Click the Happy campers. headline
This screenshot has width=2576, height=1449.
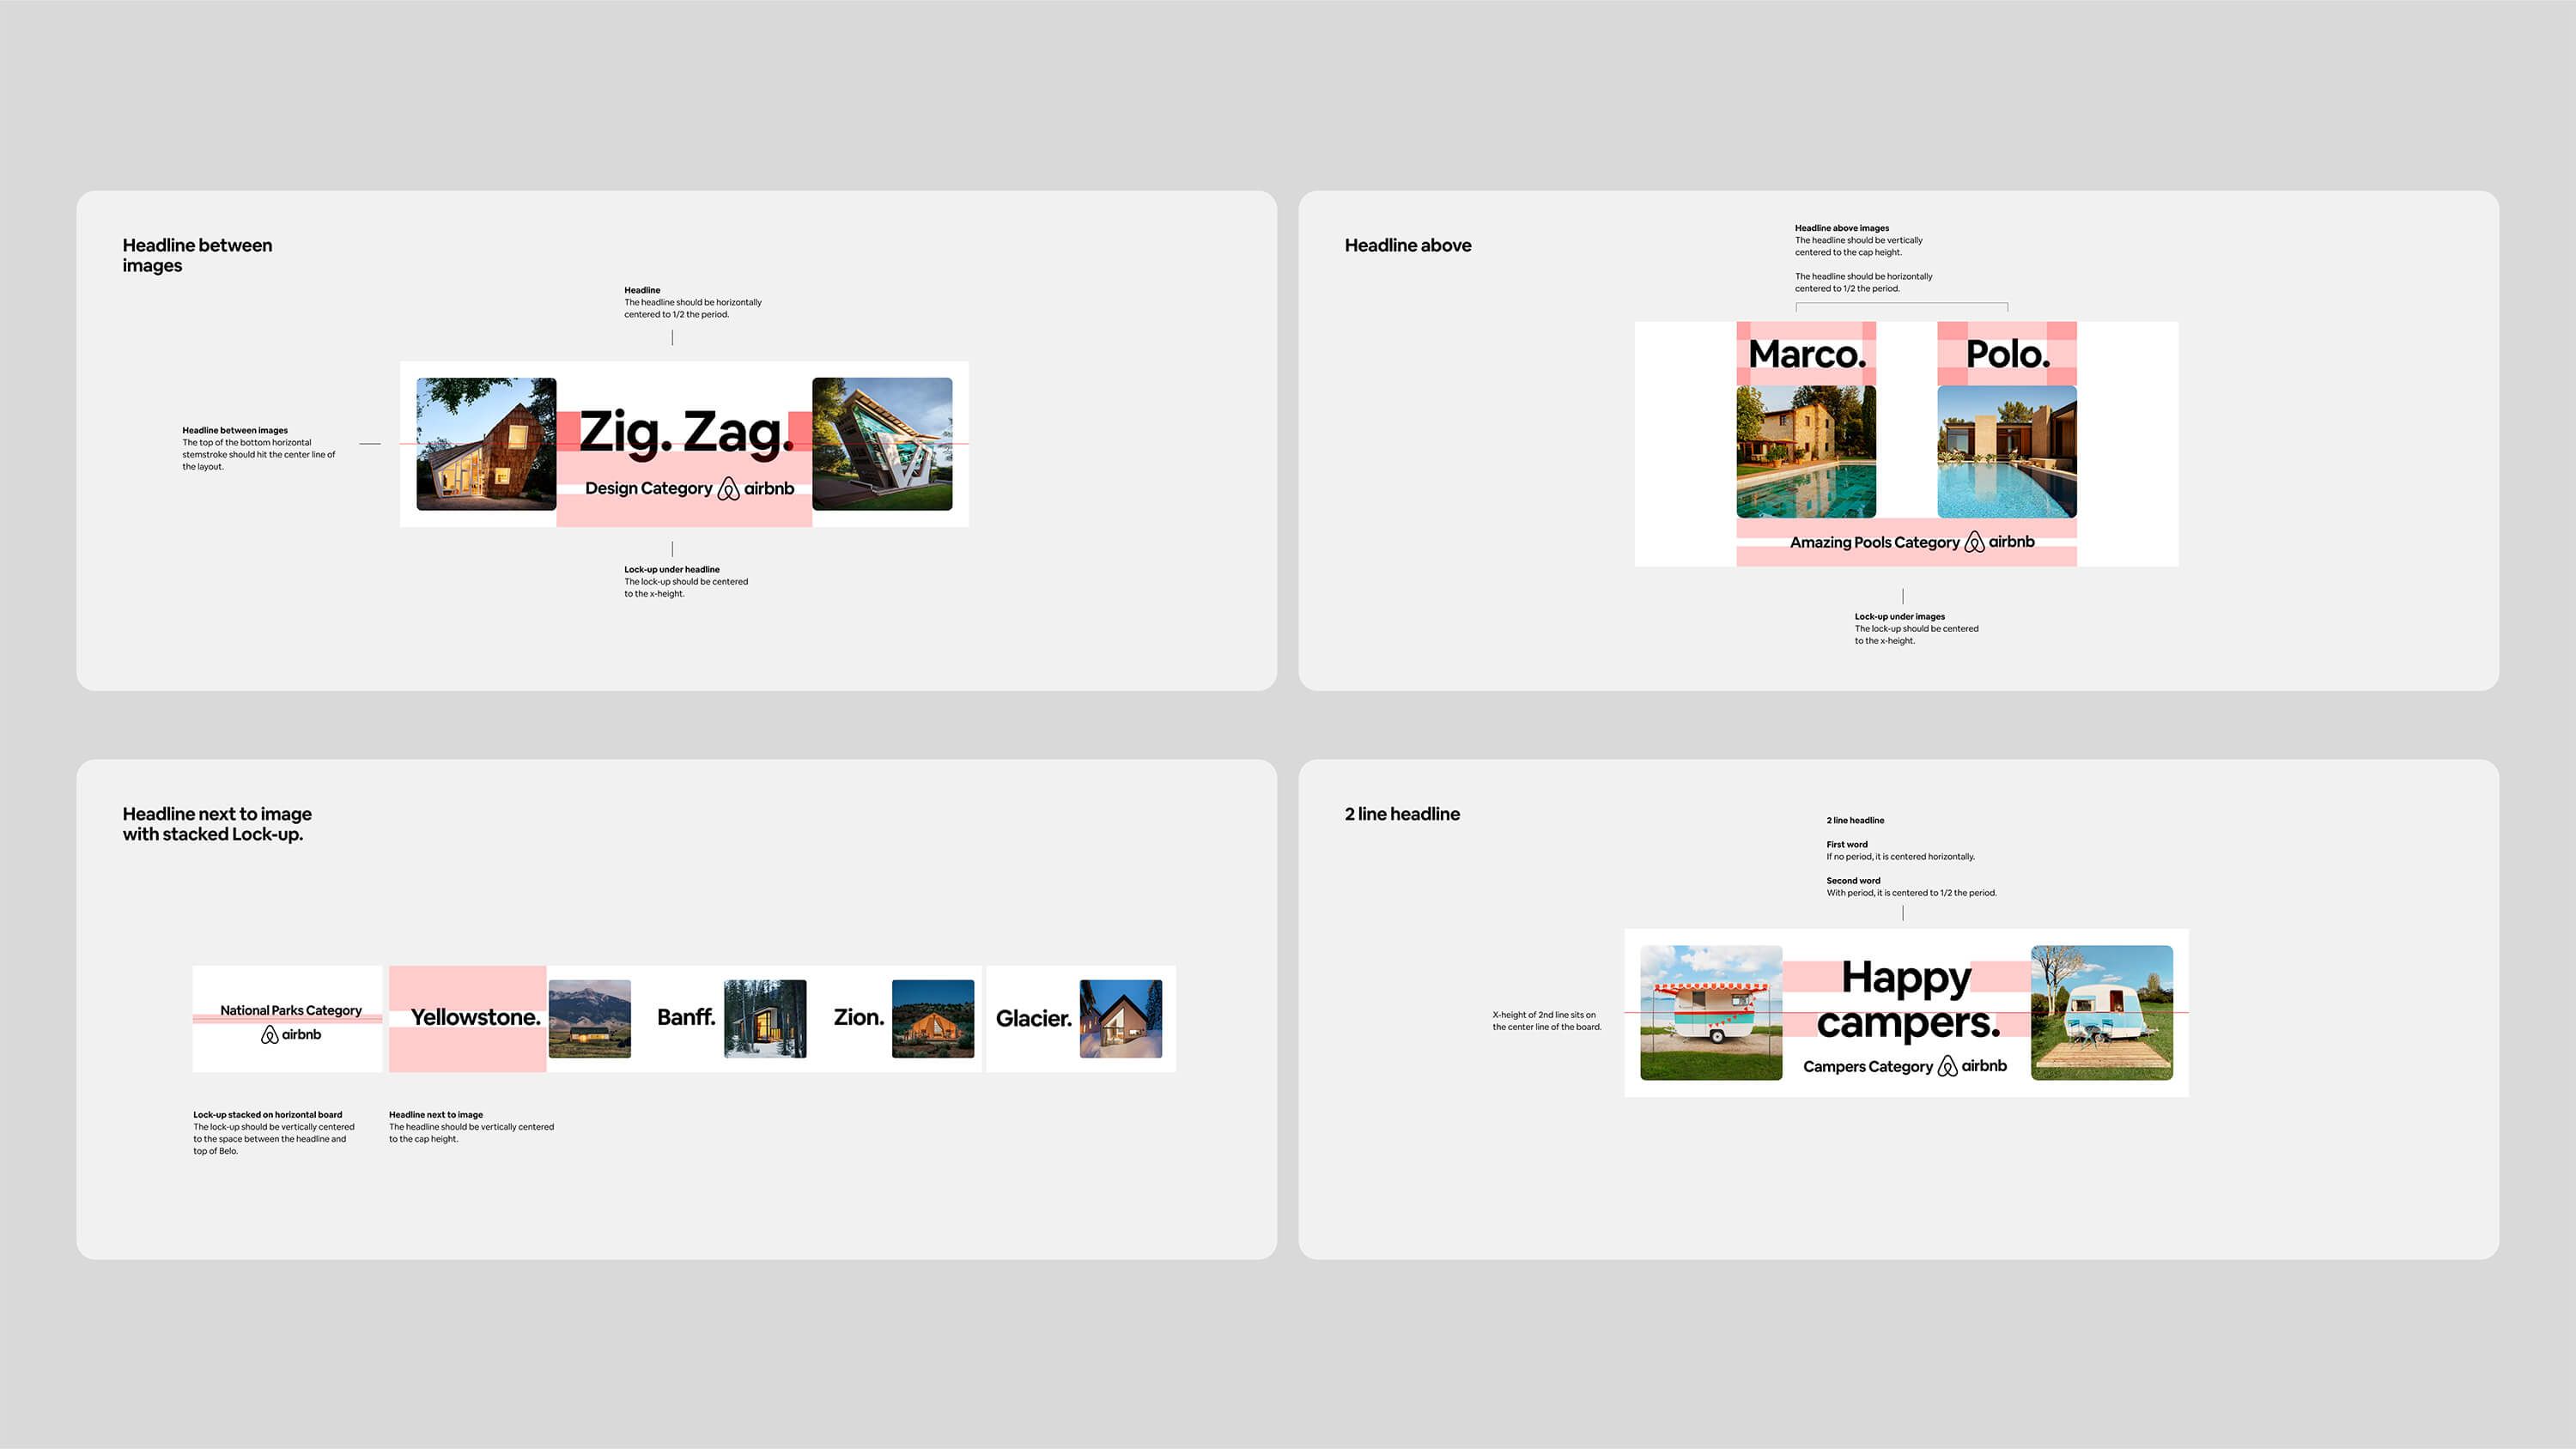tap(1907, 1000)
